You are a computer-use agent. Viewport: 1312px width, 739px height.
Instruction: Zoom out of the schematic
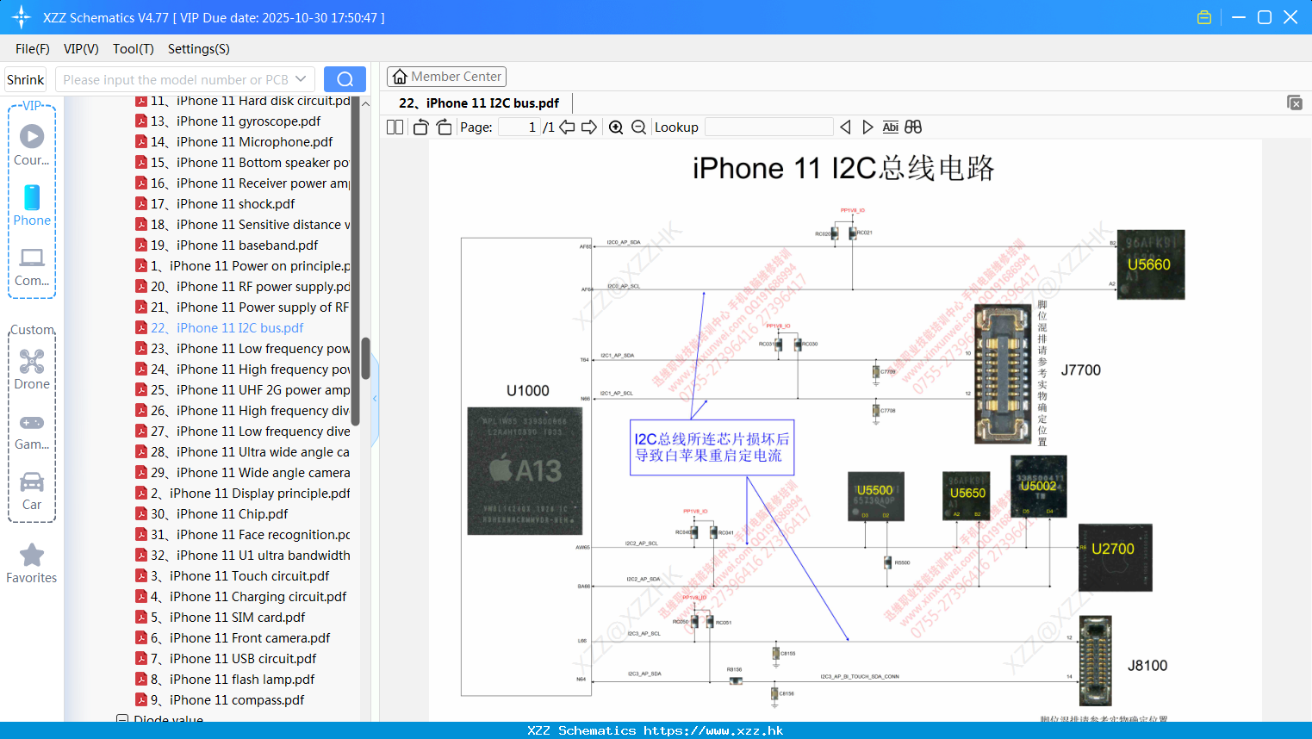pos(638,127)
